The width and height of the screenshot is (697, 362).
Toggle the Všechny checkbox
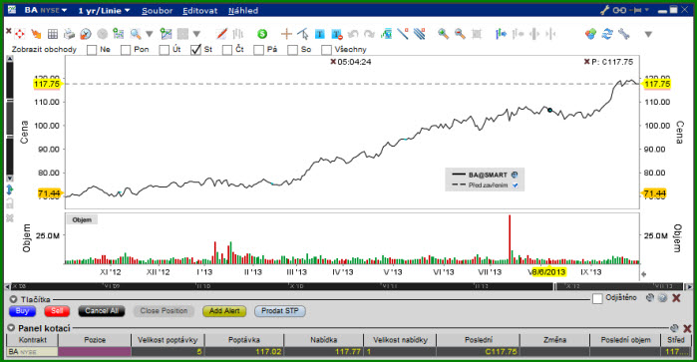pyautogui.click(x=326, y=50)
